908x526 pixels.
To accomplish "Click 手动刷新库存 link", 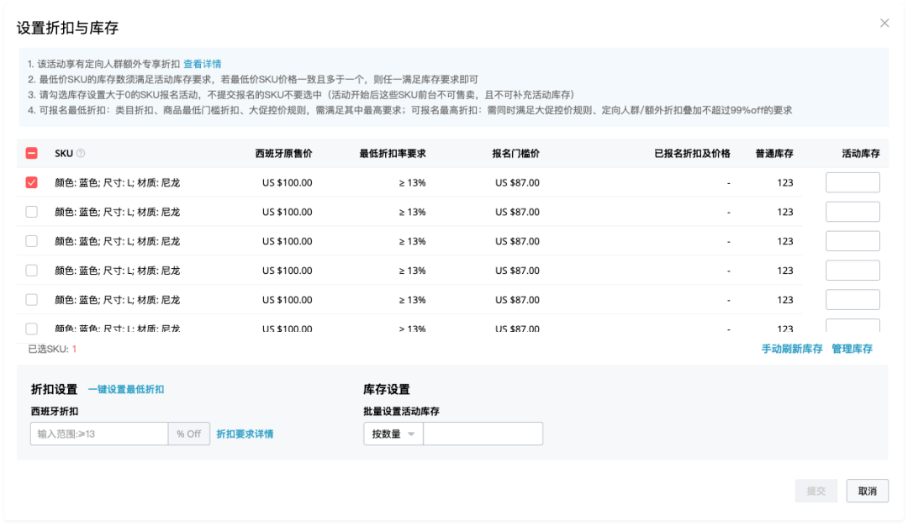I will [x=792, y=349].
